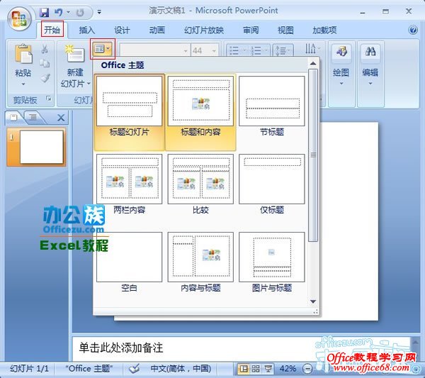The width and height of the screenshot is (425, 378).
Task: Choose the 空白 layout
Action: 130,262
